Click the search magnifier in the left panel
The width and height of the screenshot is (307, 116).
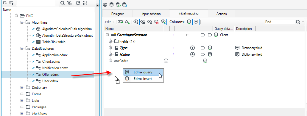click(63, 3)
